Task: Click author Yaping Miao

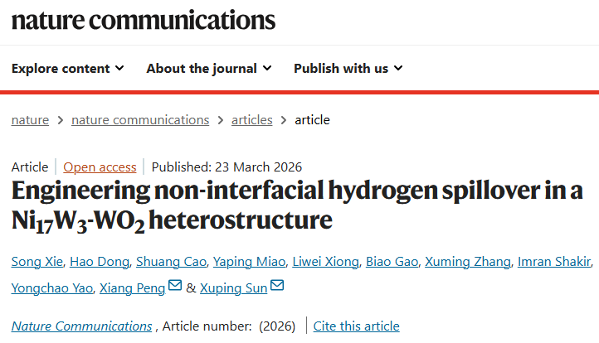Action: click(248, 263)
